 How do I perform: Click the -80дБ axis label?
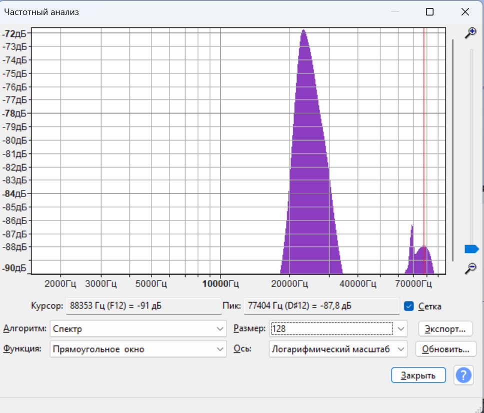tap(14, 140)
